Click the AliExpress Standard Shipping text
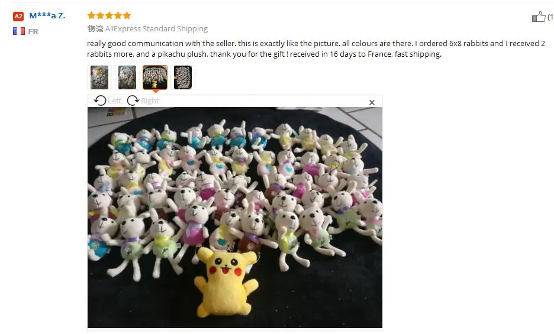Image resolution: width=554 pixels, height=334 pixels. (156, 28)
